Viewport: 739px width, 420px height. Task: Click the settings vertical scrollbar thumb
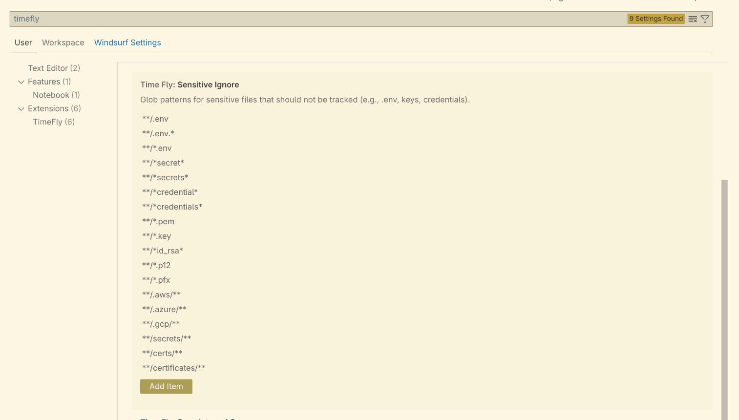724,300
